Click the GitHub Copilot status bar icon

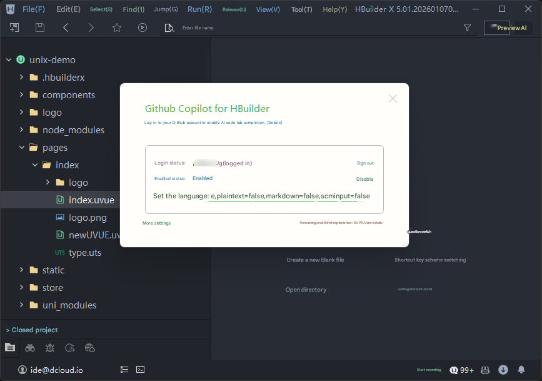[x=485, y=370]
